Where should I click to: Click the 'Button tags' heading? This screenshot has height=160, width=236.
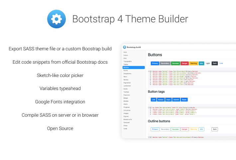point(156,92)
